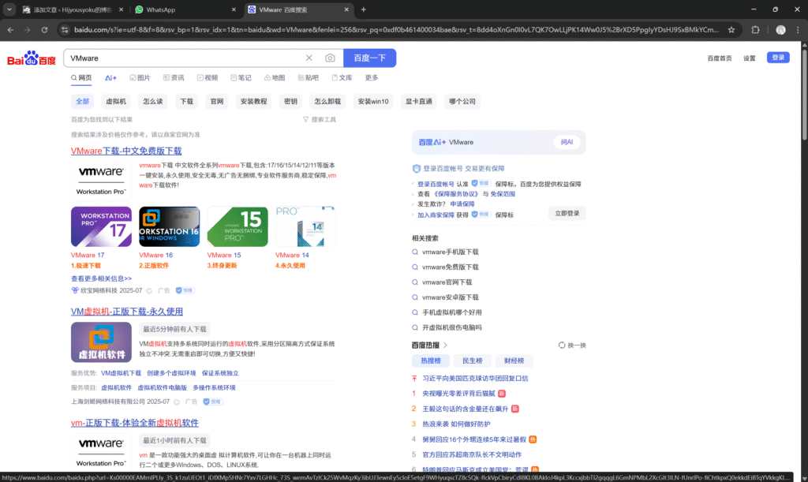Clear the search box with X icon
The width and height of the screenshot is (808, 482).
(309, 58)
